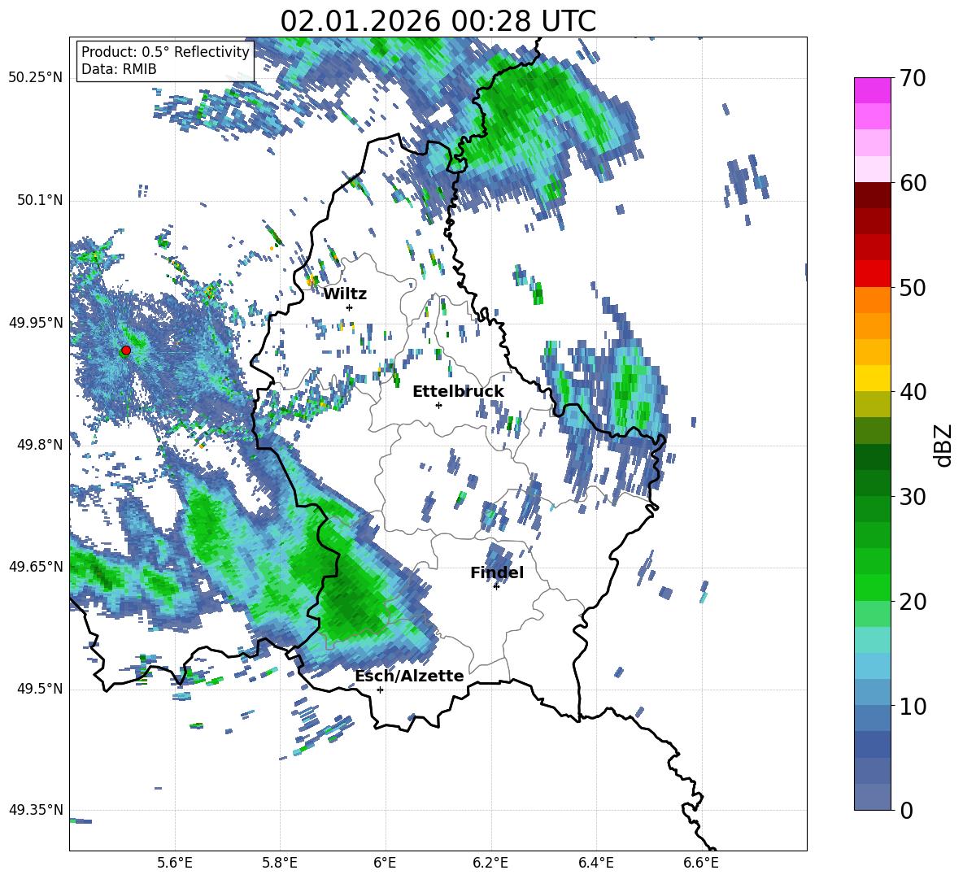963x879 pixels.
Task: Click the Esch/Alzette location cross marker
Action: coord(380,690)
